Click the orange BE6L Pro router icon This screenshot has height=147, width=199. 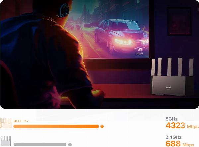(x=6, y=123)
